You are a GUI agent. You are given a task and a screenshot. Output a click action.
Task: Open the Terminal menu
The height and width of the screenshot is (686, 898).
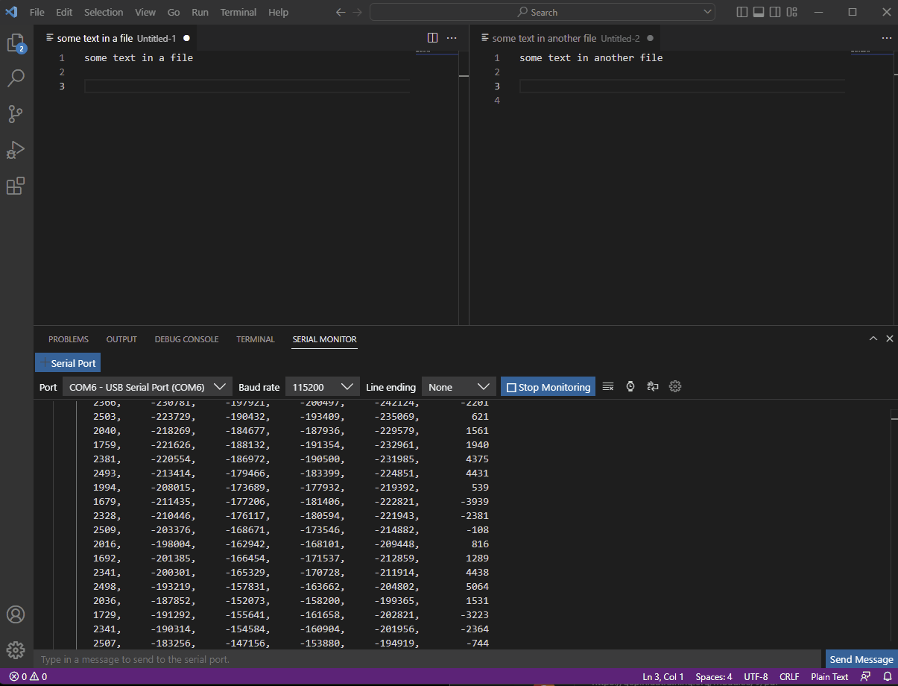point(238,12)
